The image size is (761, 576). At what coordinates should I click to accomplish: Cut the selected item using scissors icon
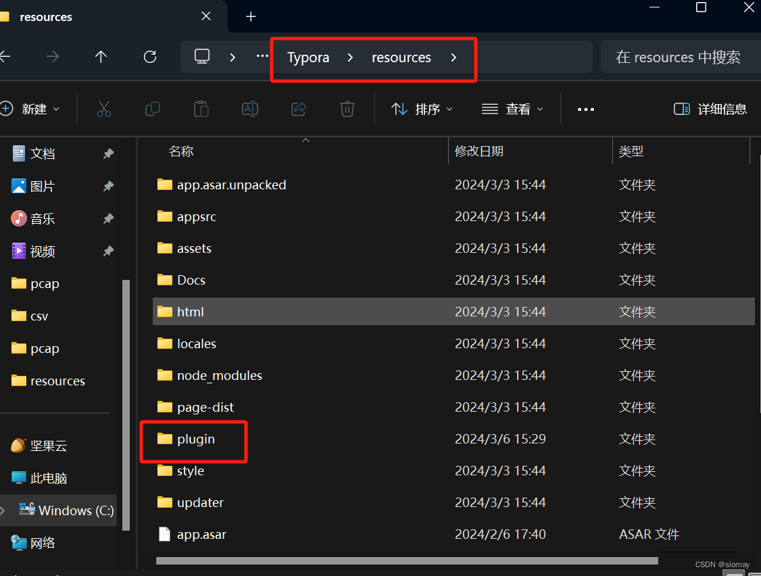tap(103, 108)
